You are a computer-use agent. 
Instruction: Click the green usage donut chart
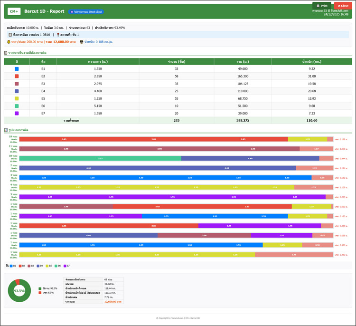[x=19, y=290]
